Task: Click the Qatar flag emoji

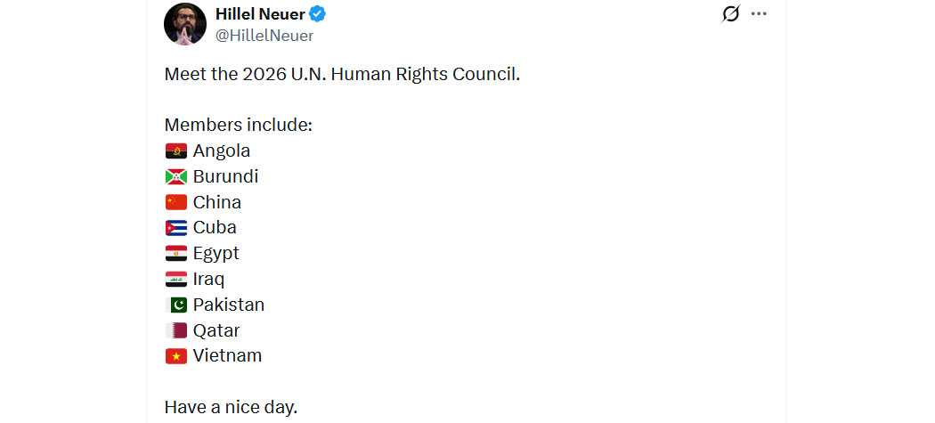Action: point(176,330)
